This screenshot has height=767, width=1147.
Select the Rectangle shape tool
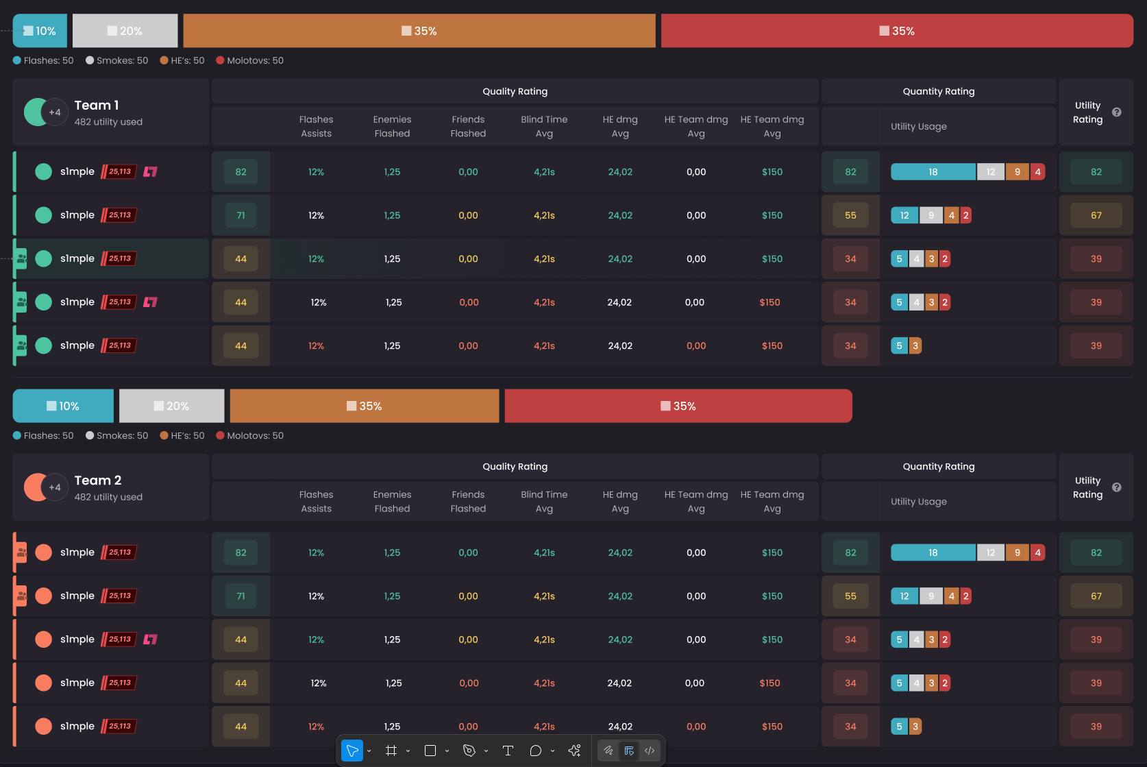(430, 751)
